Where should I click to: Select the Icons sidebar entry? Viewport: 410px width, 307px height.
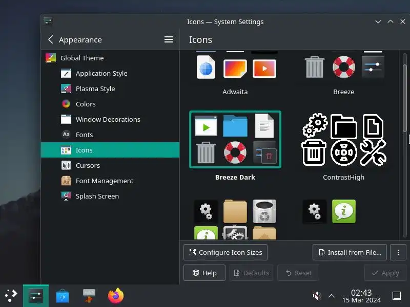pos(110,150)
